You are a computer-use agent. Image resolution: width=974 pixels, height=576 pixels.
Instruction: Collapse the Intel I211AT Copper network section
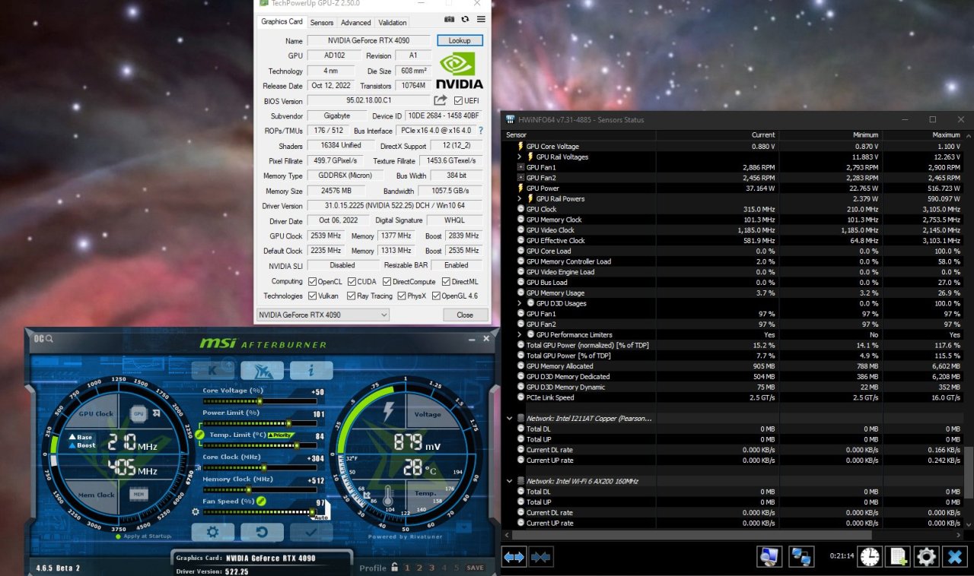coord(509,418)
